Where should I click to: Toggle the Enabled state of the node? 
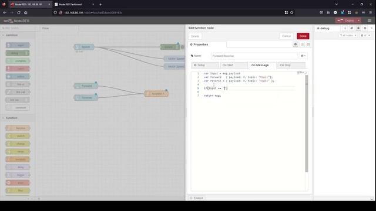(197, 198)
